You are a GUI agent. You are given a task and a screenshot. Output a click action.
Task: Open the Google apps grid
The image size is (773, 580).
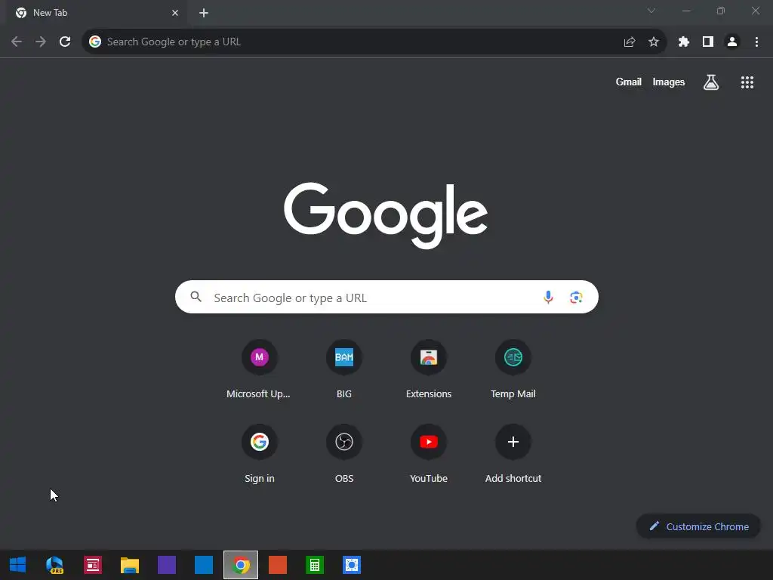(x=747, y=82)
